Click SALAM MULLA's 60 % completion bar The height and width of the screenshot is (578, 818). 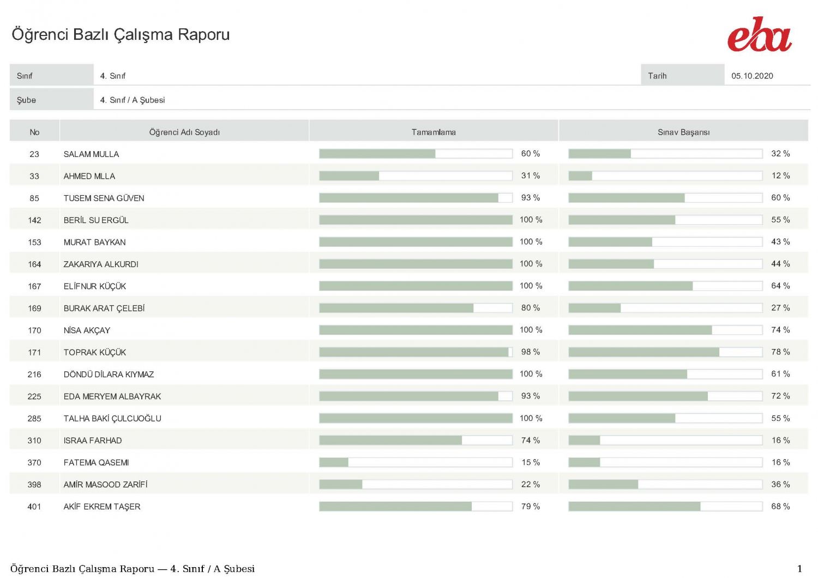coord(416,154)
